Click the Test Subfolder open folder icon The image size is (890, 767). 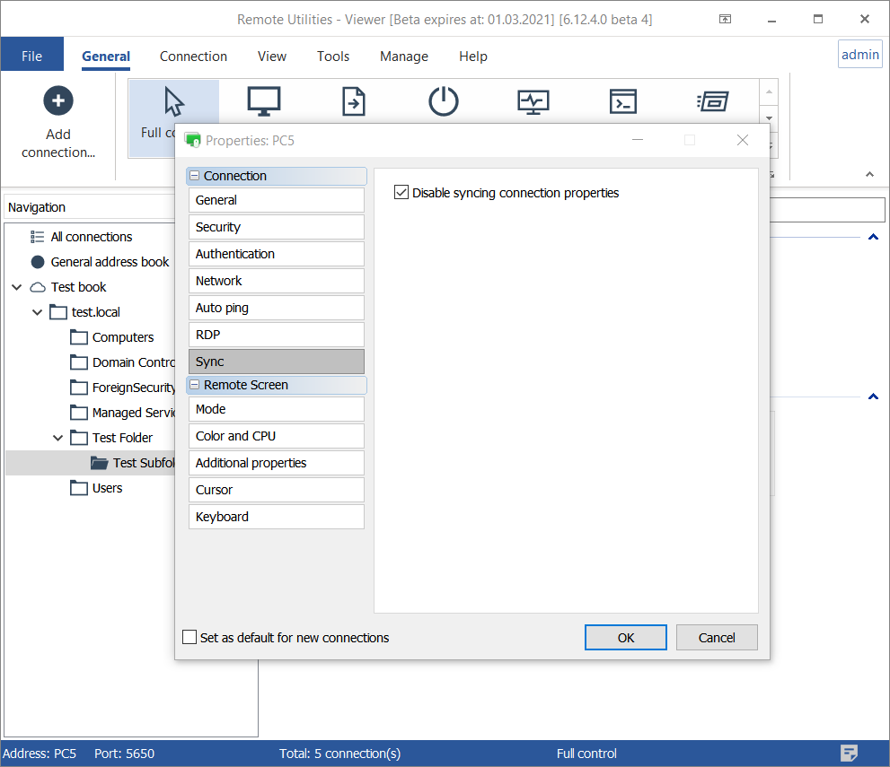pyautogui.click(x=100, y=463)
